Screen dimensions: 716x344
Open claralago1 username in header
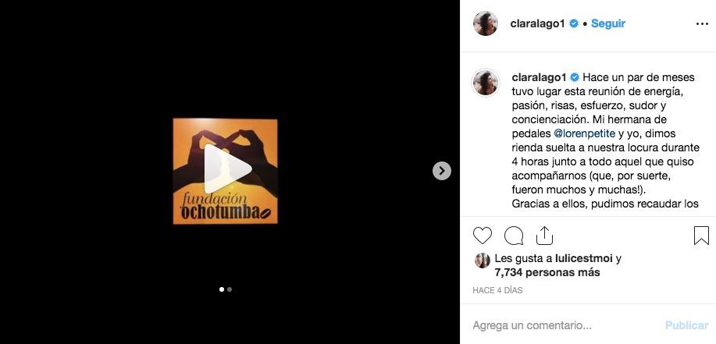coord(538,23)
